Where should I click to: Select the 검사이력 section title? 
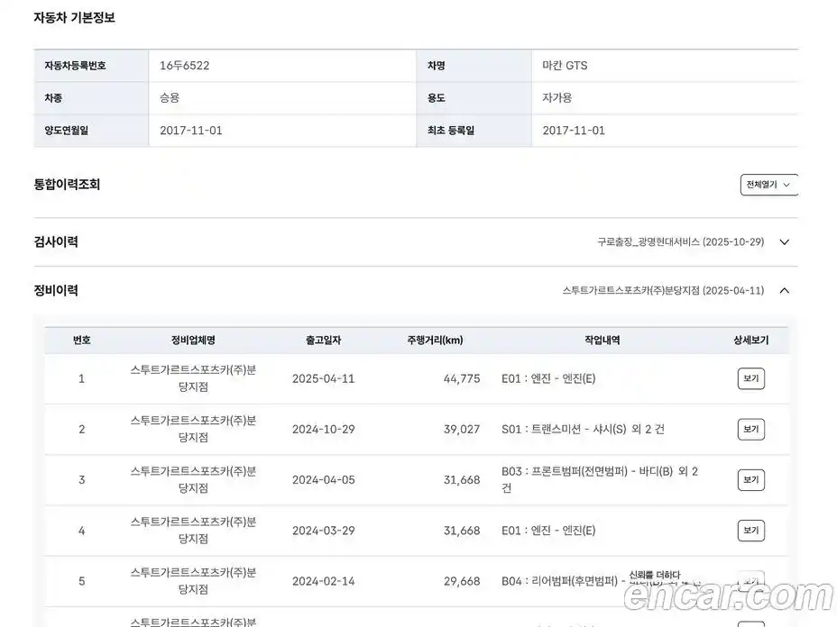[56, 242]
